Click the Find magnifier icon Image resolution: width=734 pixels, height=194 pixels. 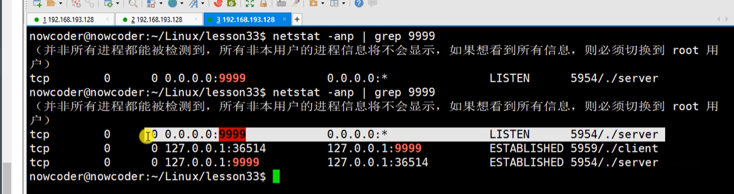coord(133,3)
